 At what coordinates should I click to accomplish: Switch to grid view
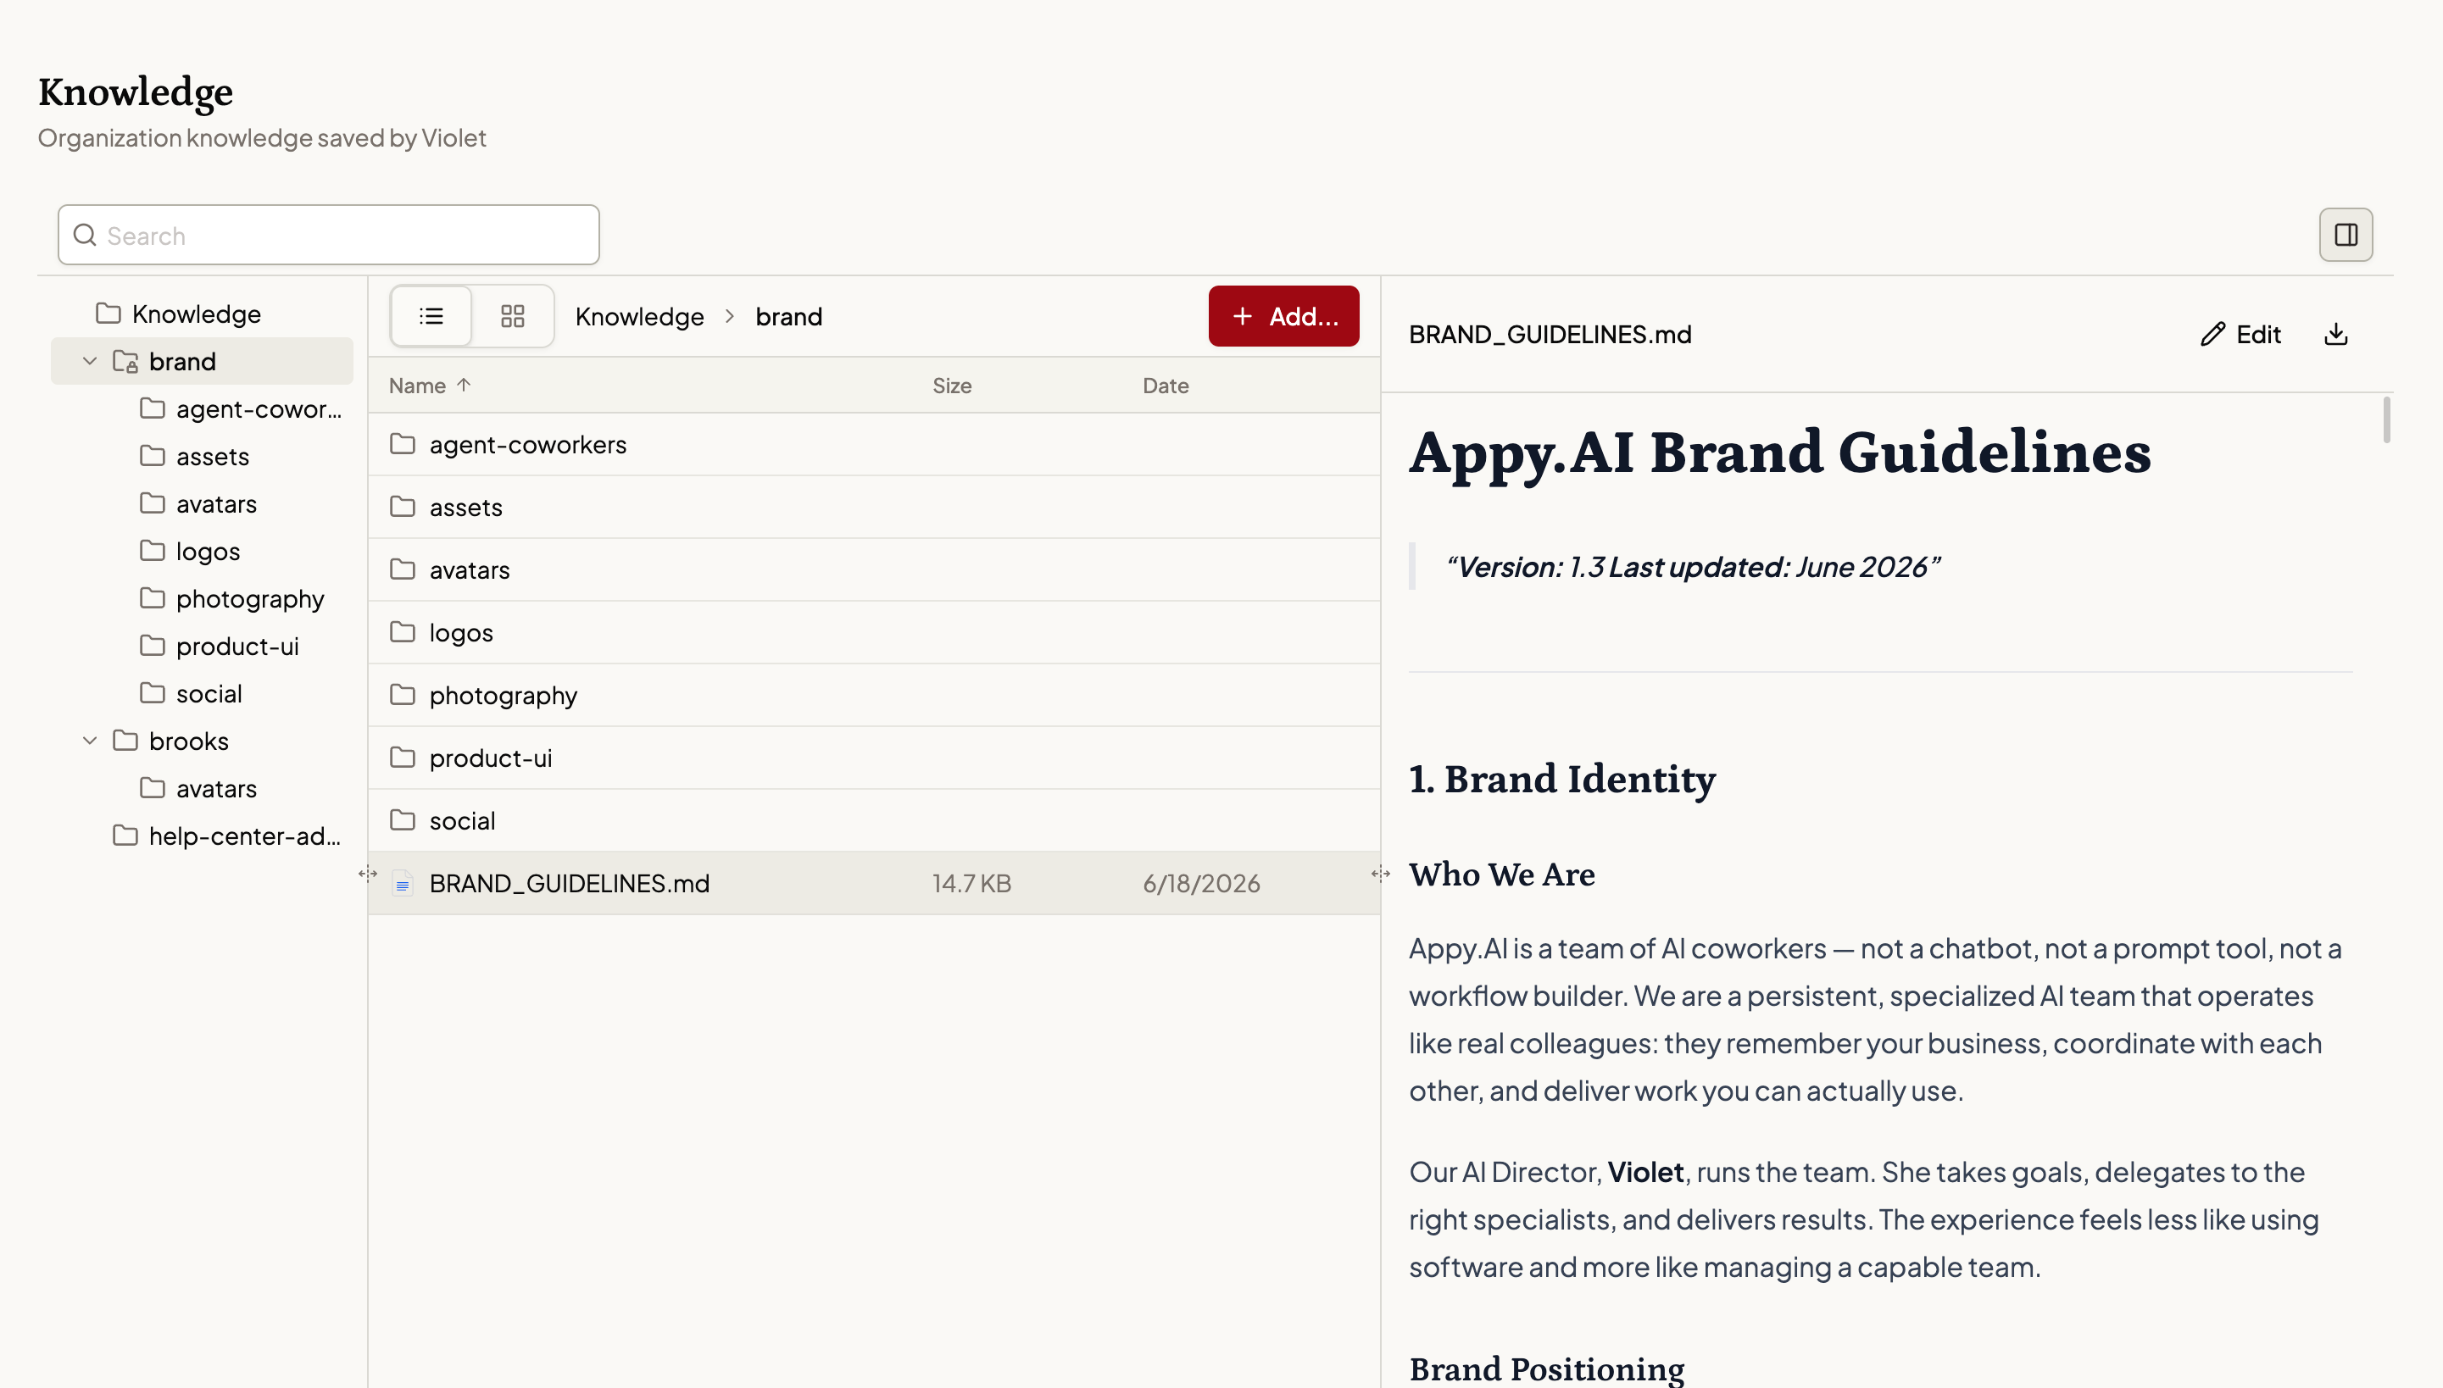click(x=512, y=317)
